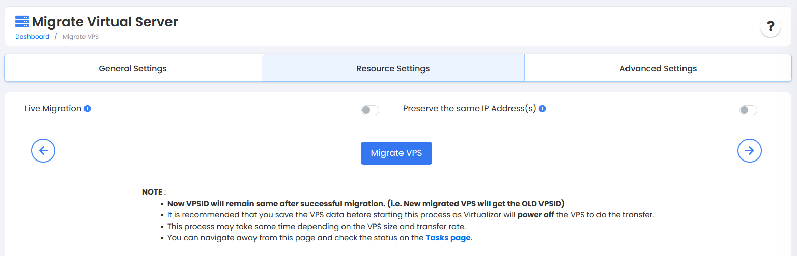This screenshot has width=797, height=256.
Task: Toggle Preserve the same IP Address(es) switch
Action: pos(748,110)
